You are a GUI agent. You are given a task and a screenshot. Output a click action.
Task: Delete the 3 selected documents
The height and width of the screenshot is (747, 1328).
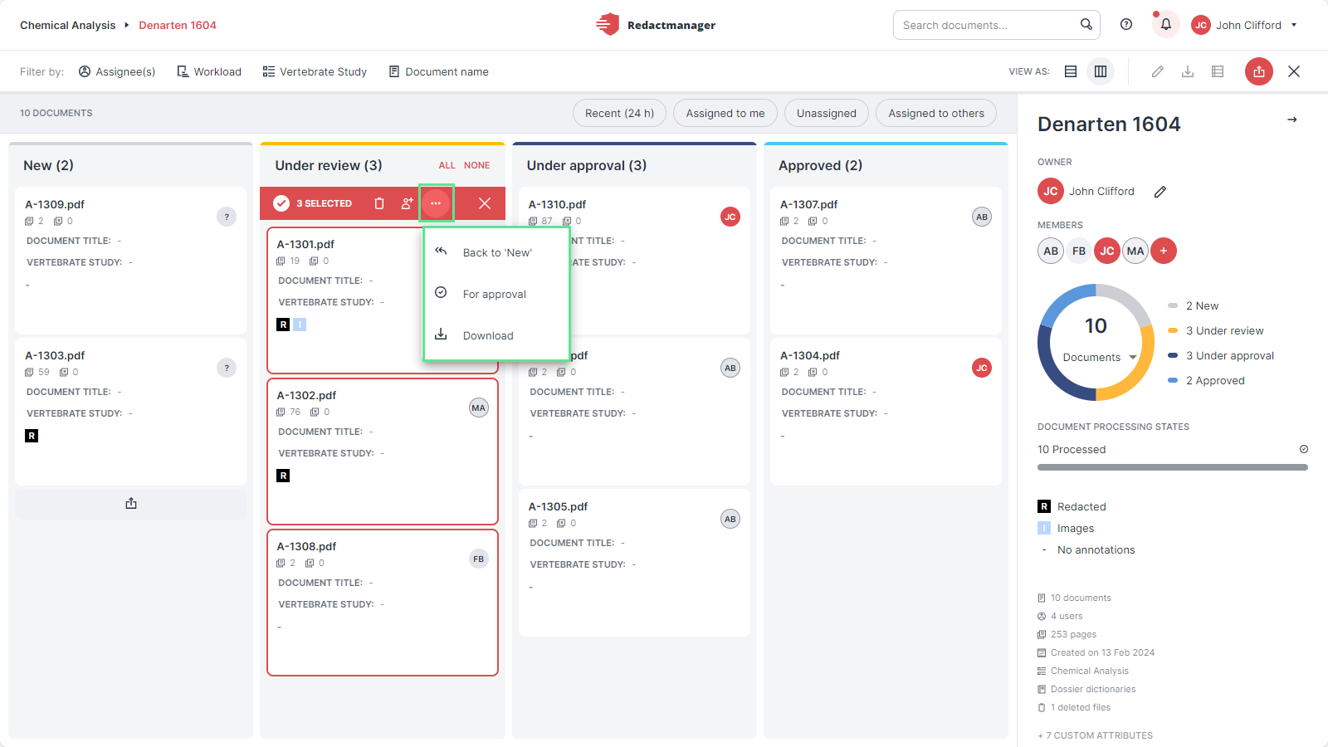click(x=379, y=203)
